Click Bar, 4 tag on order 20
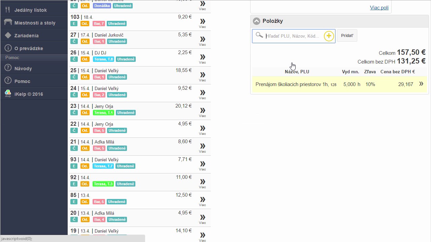431x242 pixels. click(x=99, y=219)
